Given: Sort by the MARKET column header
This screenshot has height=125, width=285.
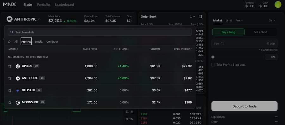Looking at the screenshot, I should 13,49.
